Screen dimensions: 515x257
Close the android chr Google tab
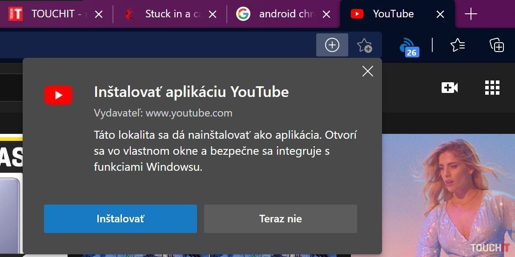tap(326, 14)
